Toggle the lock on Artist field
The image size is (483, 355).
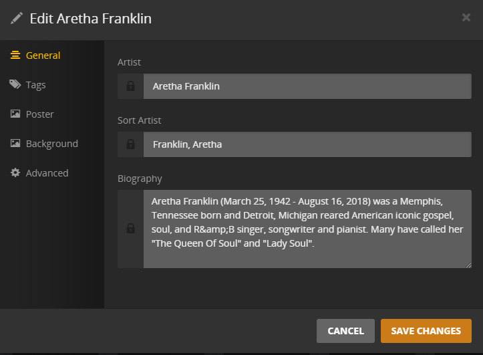click(130, 86)
